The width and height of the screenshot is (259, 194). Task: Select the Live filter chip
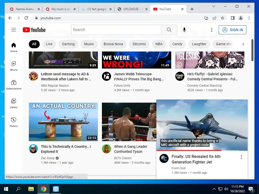point(49,44)
